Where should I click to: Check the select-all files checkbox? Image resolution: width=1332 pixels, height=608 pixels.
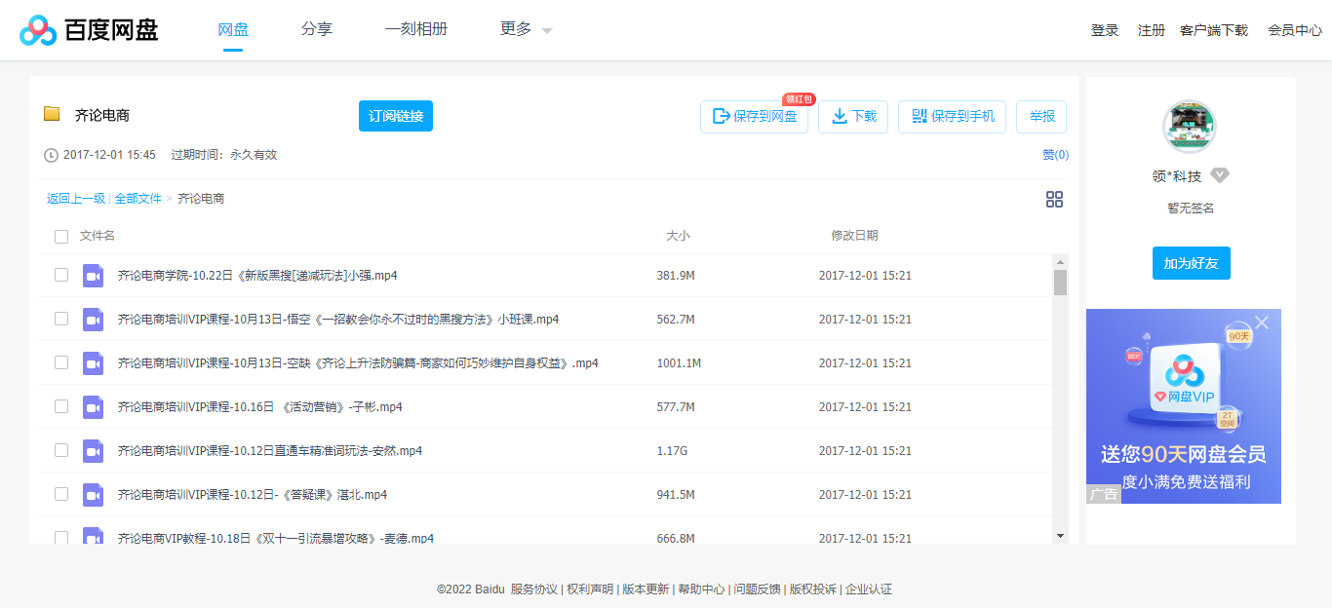pyautogui.click(x=61, y=236)
